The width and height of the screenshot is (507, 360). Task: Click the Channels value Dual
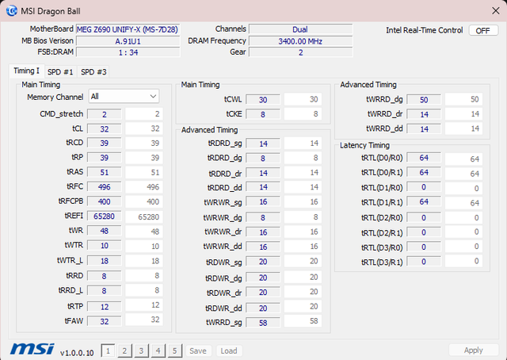coord(300,29)
